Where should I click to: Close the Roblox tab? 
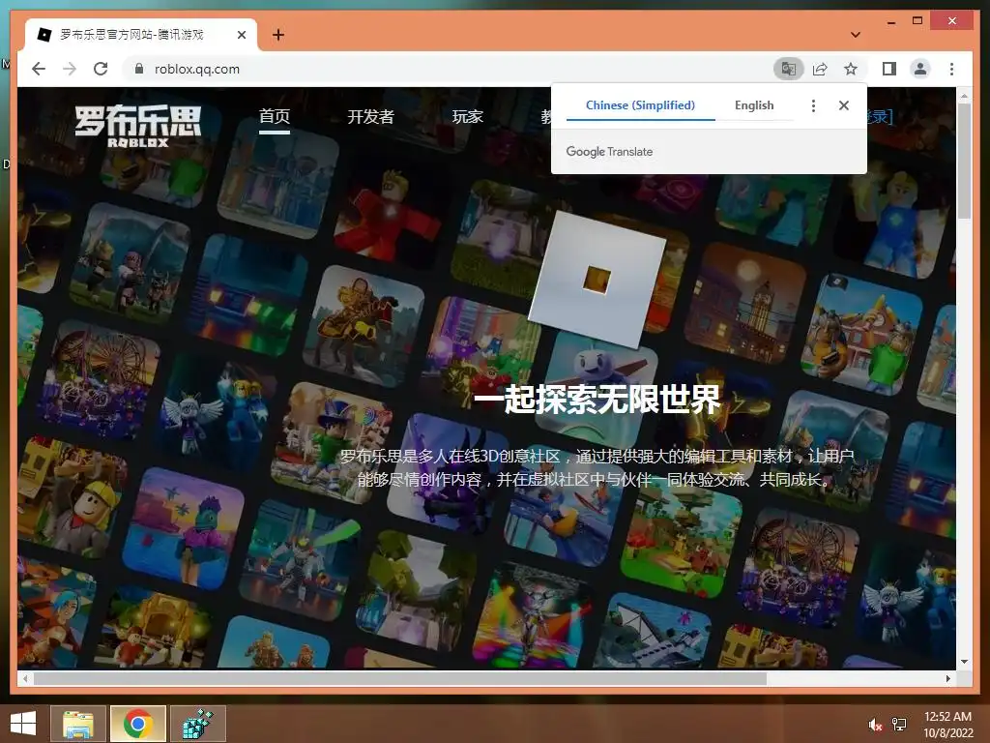(x=241, y=35)
